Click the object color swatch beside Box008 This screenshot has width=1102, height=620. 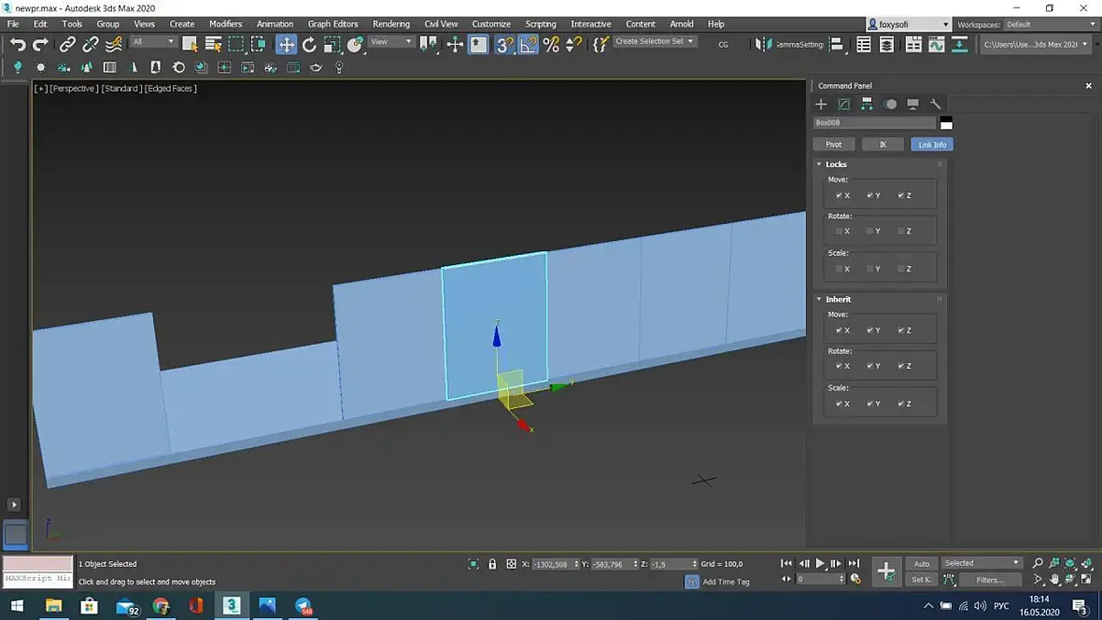tap(946, 123)
